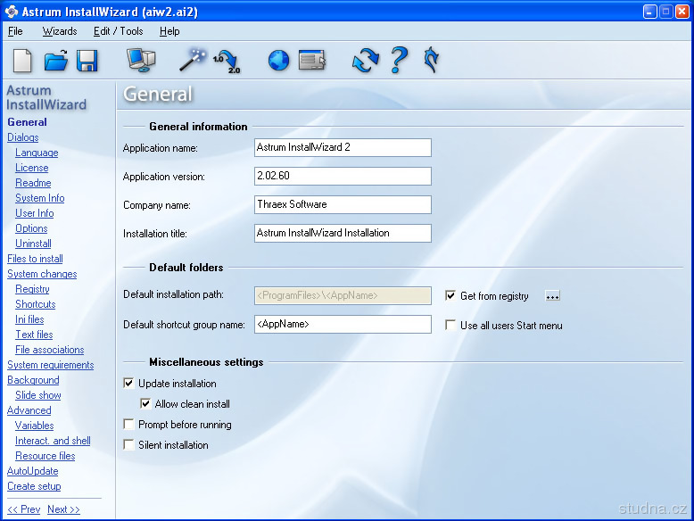Image resolution: width=694 pixels, height=521 pixels.
Task: Open Files to install in sidebar
Action: 35,259
